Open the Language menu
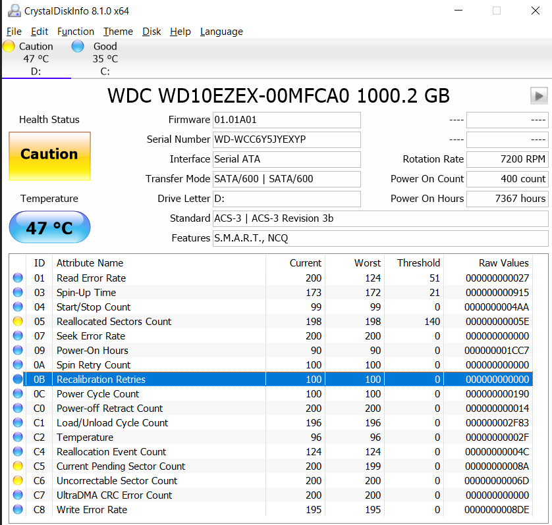552x525 pixels. (221, 32)
